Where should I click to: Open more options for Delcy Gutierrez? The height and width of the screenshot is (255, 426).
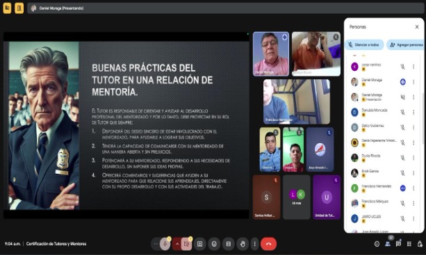click(413, 127)
